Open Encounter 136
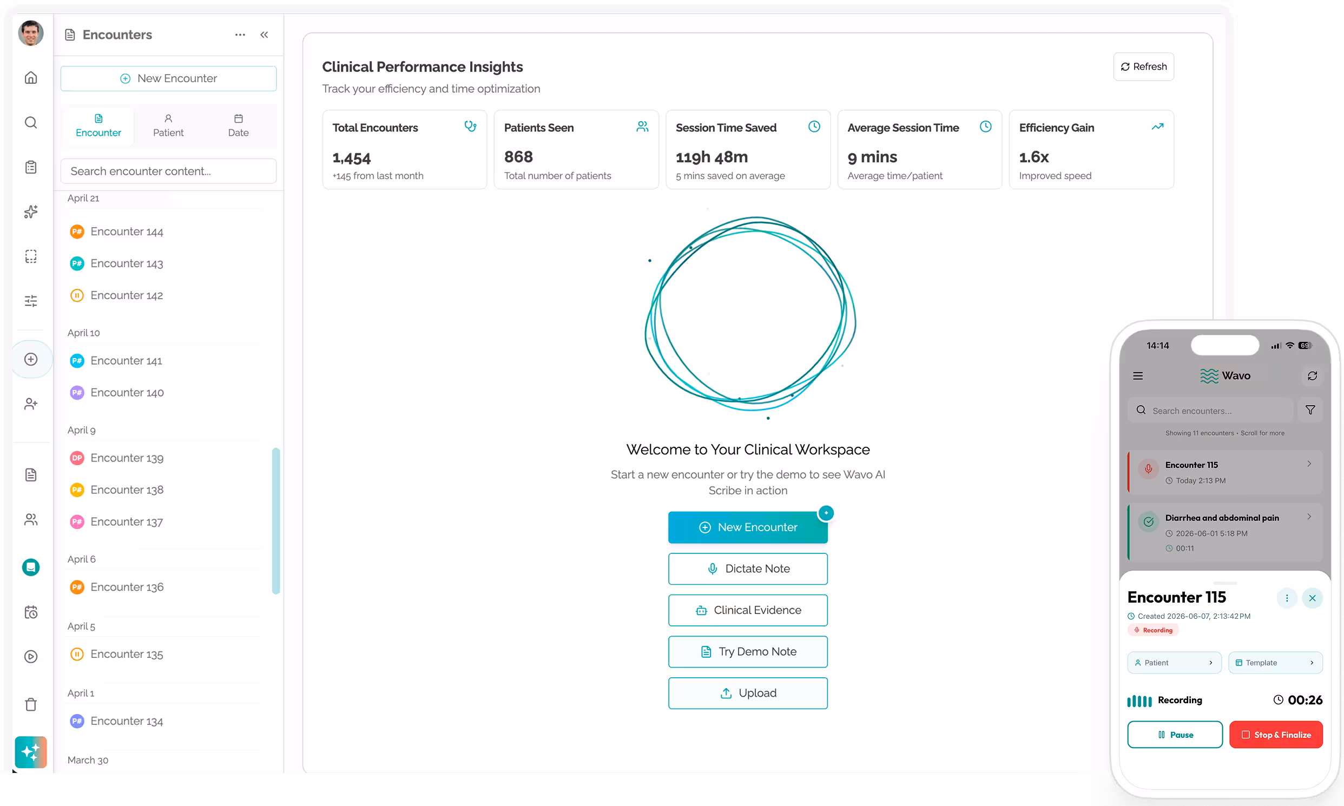1344x806 pixels. (127, 587)
